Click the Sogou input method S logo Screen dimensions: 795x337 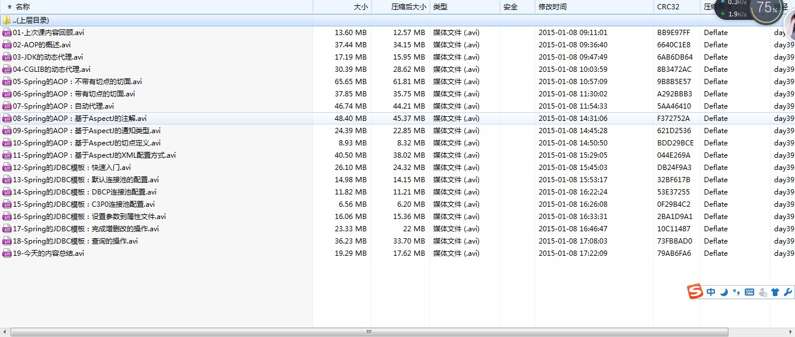pos(695,291)
